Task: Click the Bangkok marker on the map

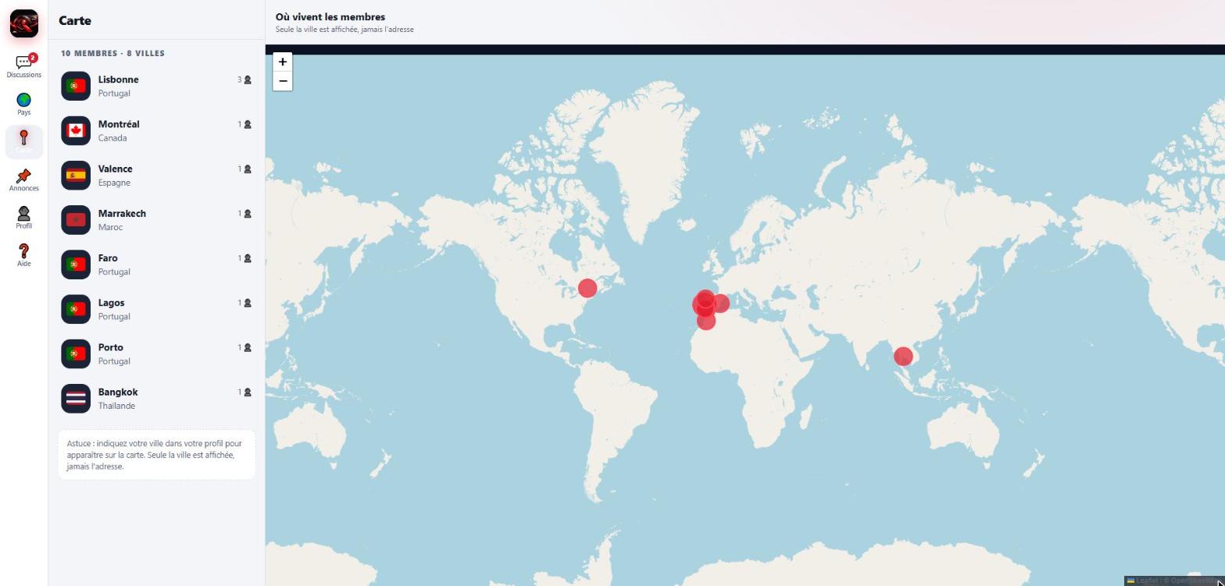Action: tap(903, 356)
